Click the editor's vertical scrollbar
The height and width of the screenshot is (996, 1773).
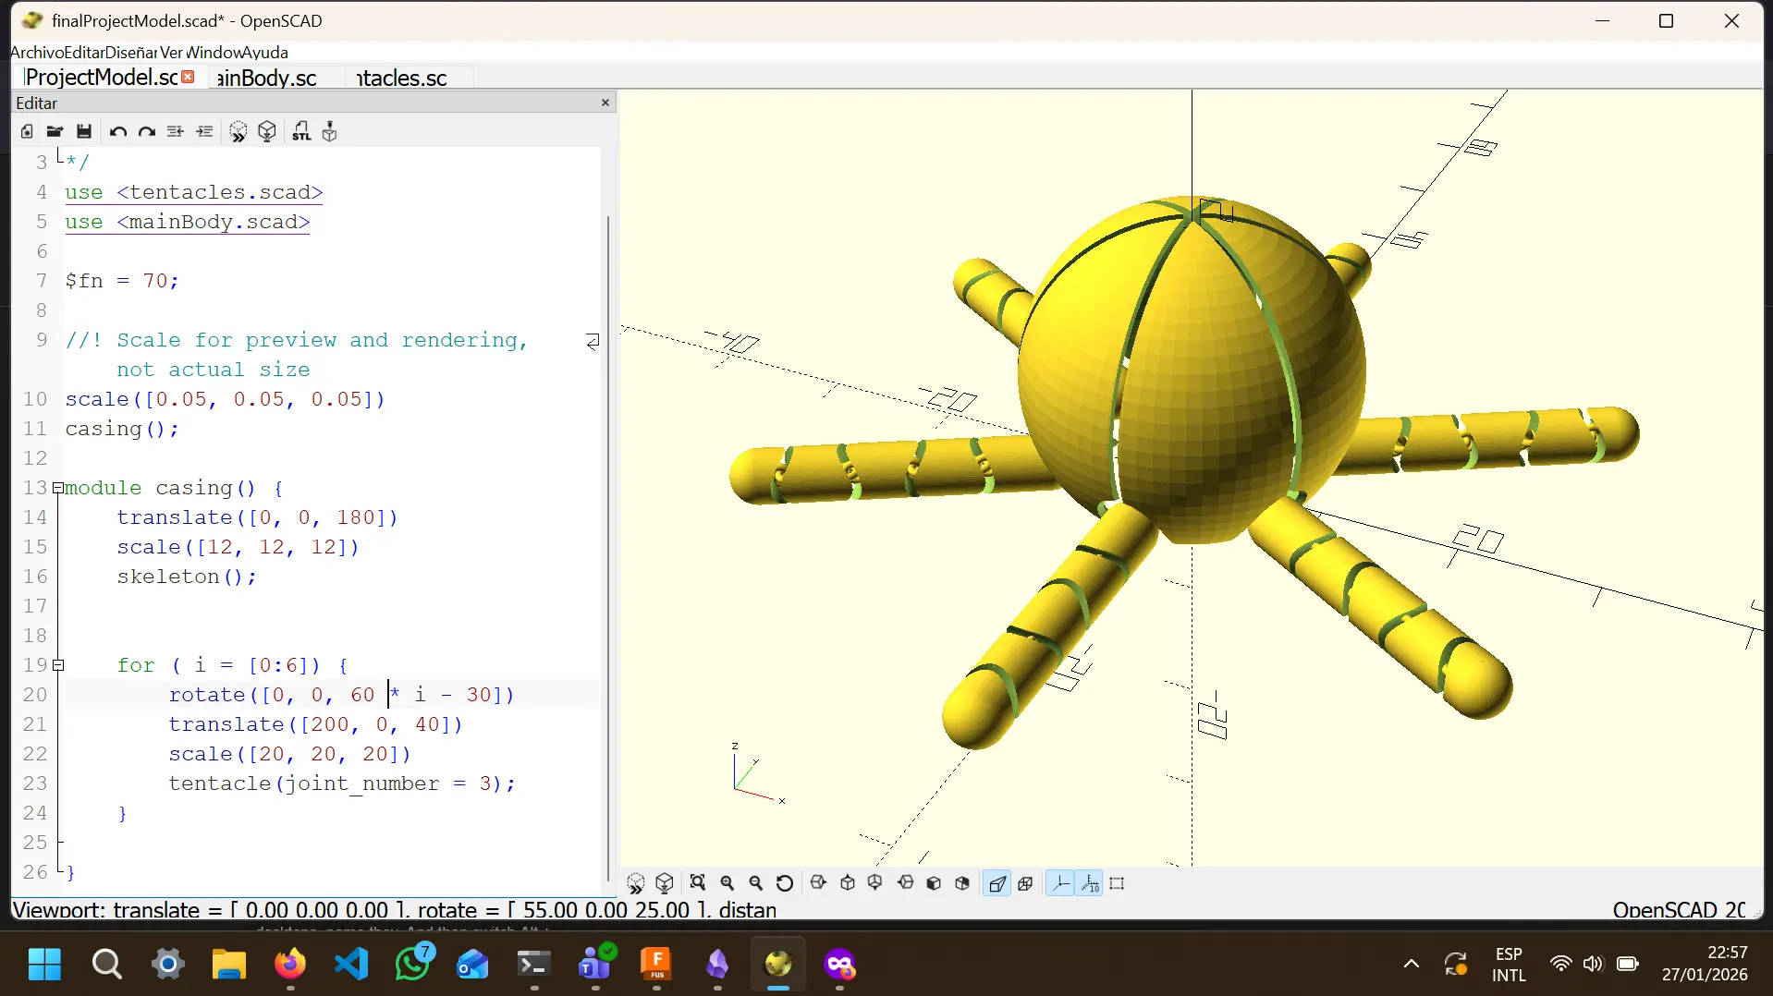[607, 545]
